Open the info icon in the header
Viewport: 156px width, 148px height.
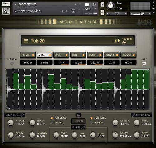pyautogui.click(x=94, y=4)
